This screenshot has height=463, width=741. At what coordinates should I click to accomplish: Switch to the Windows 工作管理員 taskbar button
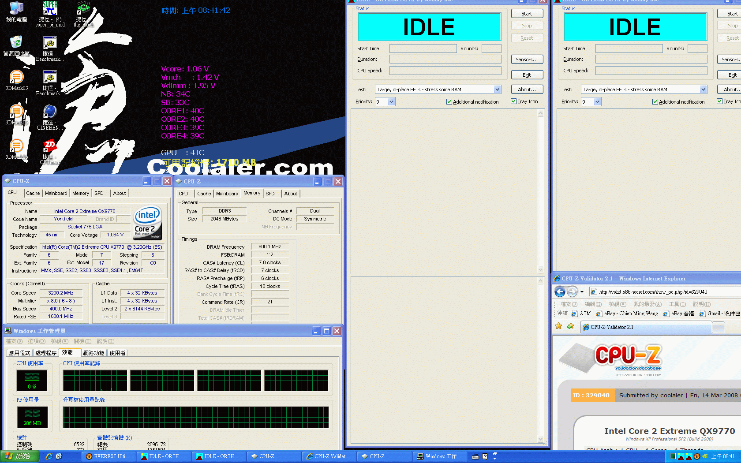439,456
